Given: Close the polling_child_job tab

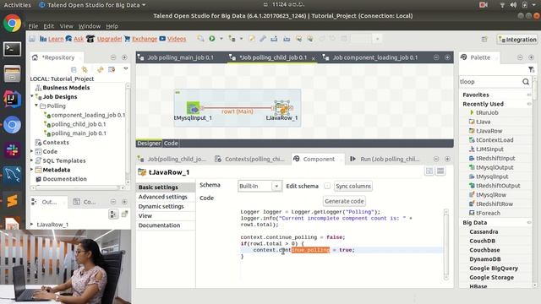Looking at the screenshot, I should coord(314,58).
